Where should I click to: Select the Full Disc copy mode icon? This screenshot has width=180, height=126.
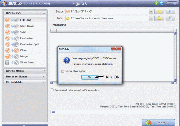point(12,20)
